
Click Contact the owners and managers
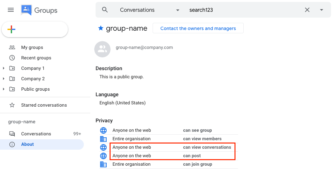198,28
